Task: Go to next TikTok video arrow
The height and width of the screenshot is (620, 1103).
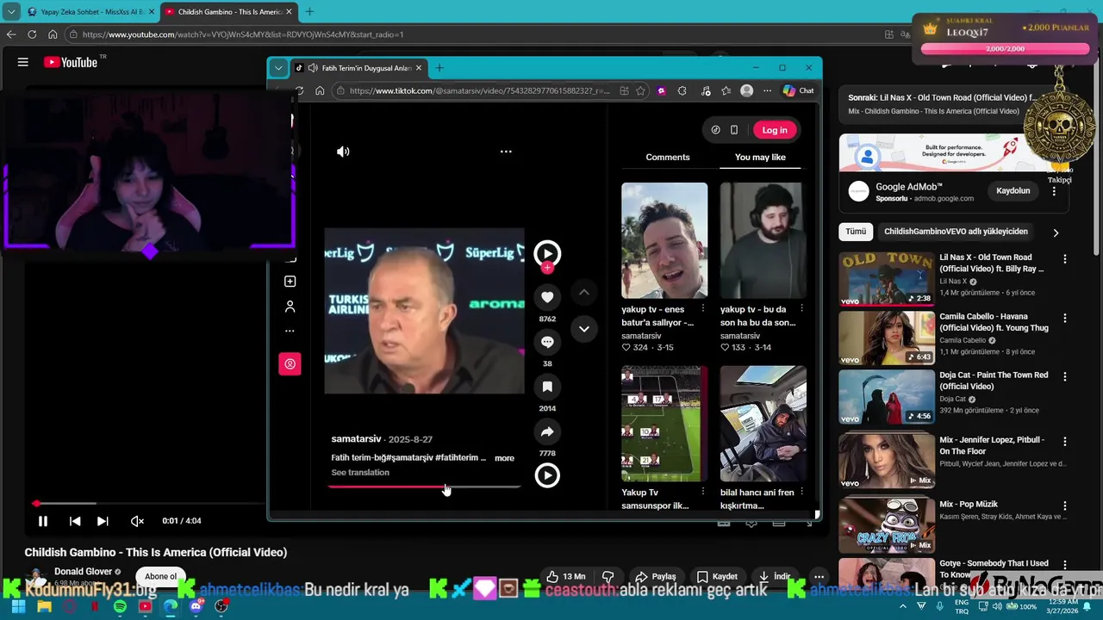Action: [583, 329]
